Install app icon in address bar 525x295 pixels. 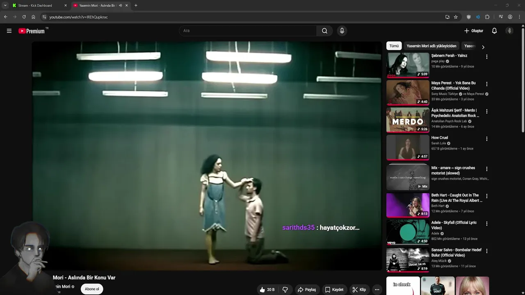pos(447,17)
